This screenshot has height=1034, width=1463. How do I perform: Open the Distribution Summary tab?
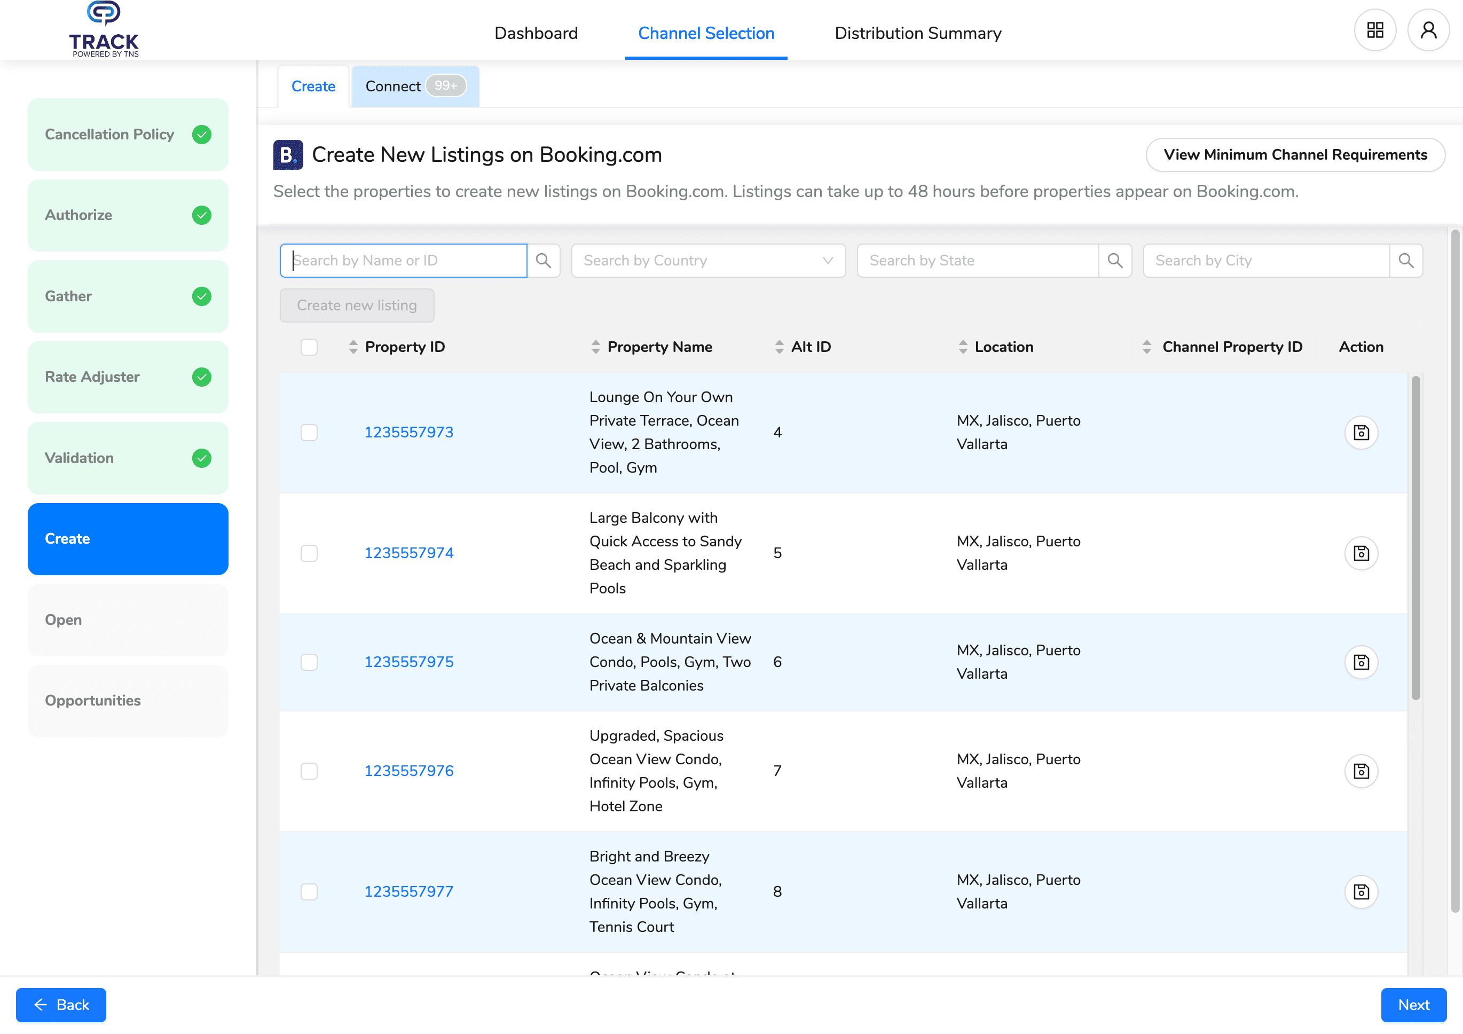(917, 33)
